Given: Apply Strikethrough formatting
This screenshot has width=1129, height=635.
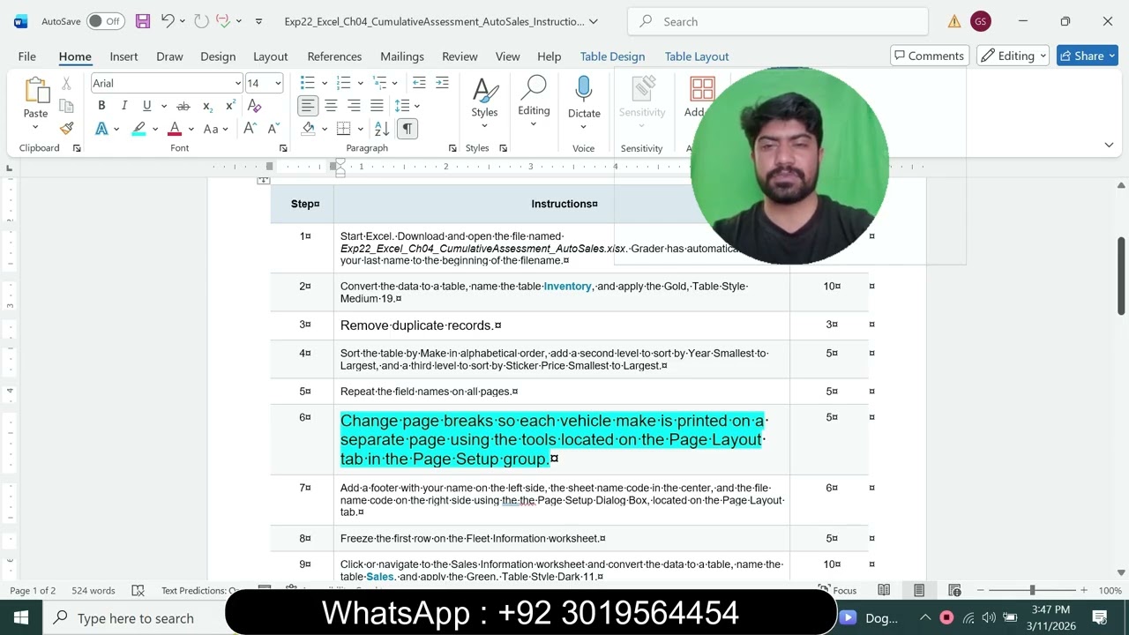Looking at the screenshot, I should click(x=183, y=106).
